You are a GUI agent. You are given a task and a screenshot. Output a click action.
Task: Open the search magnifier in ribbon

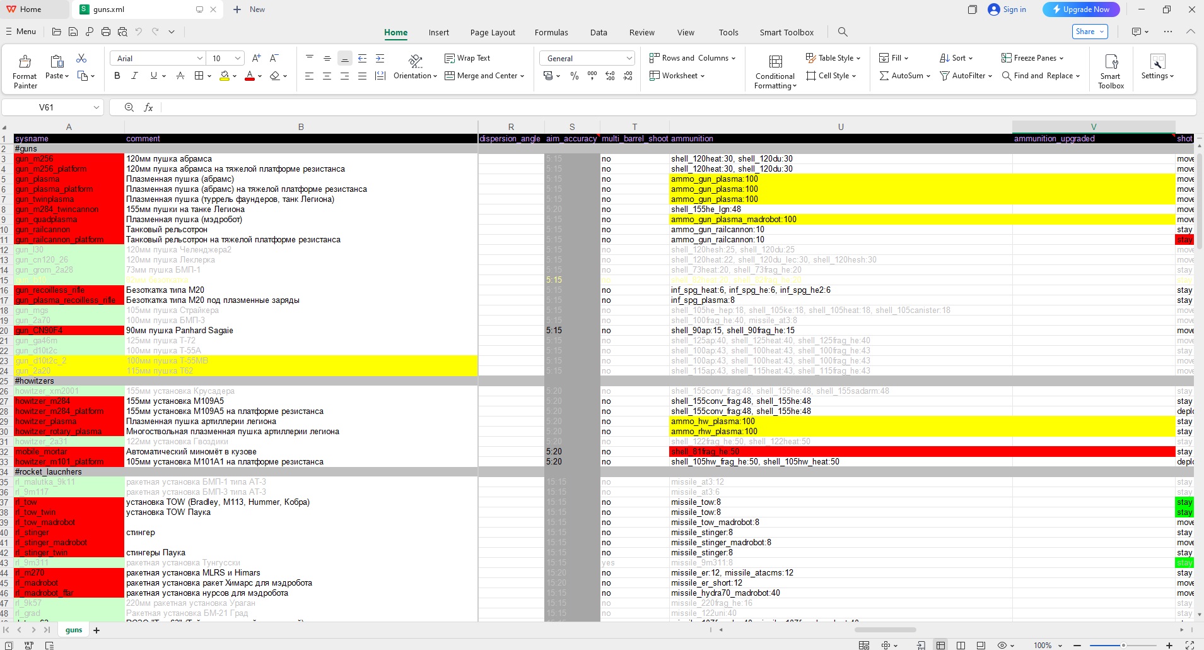click(x=843, y=32)
